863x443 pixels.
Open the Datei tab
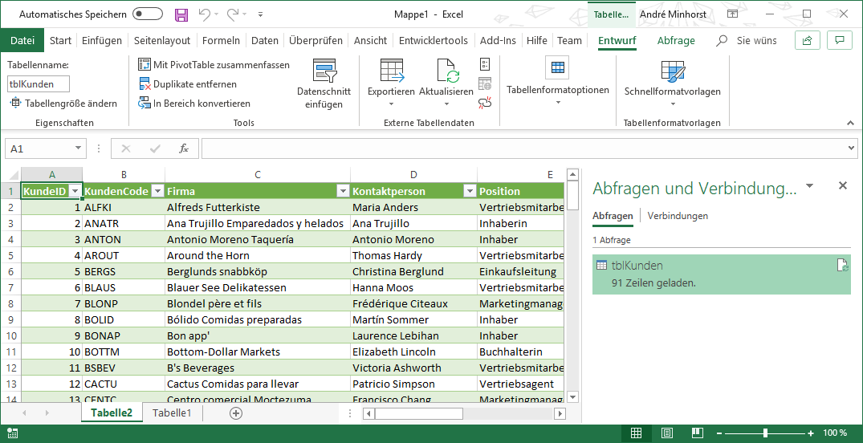click(x=22, y=41)
